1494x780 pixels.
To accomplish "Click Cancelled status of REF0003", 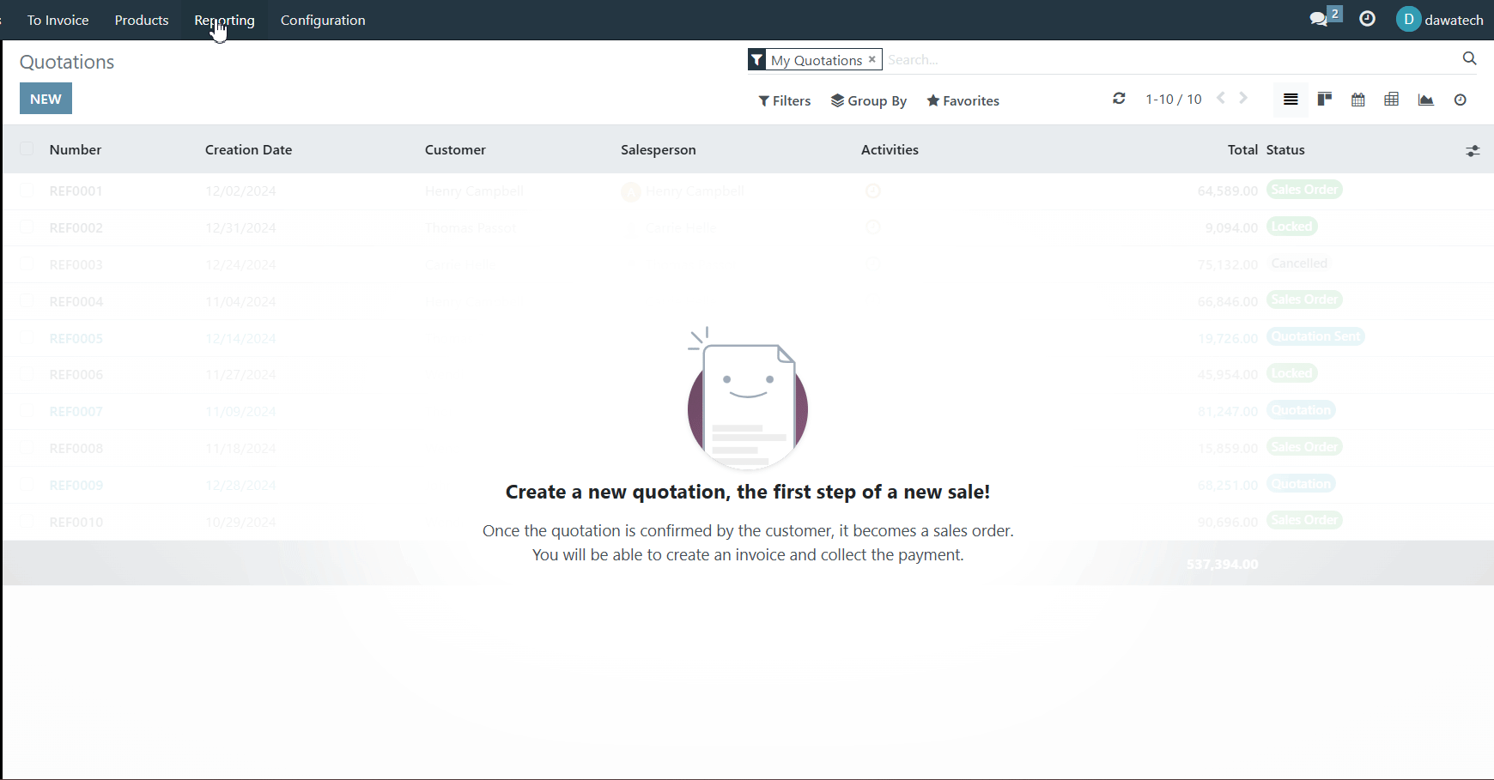I will [1298, 263].
